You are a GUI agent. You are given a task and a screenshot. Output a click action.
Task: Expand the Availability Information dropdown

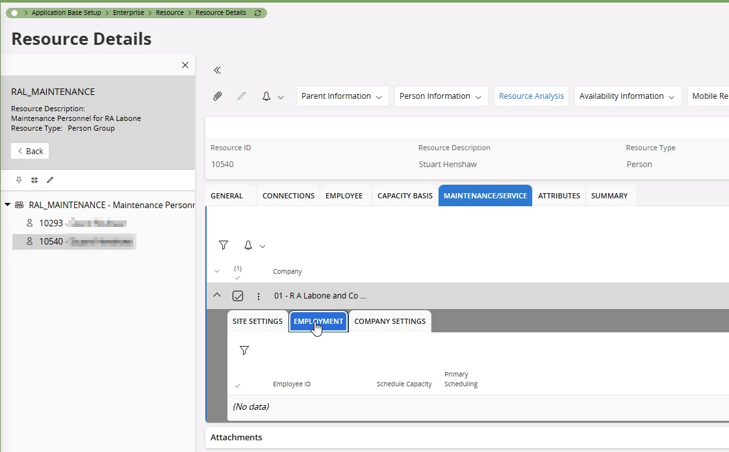click(x=628, y=96)
